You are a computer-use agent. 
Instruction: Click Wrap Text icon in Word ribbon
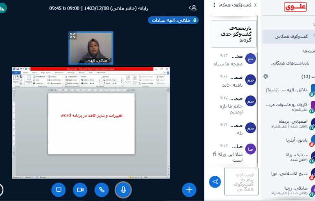pyautogui.click(x=134, y=79)
